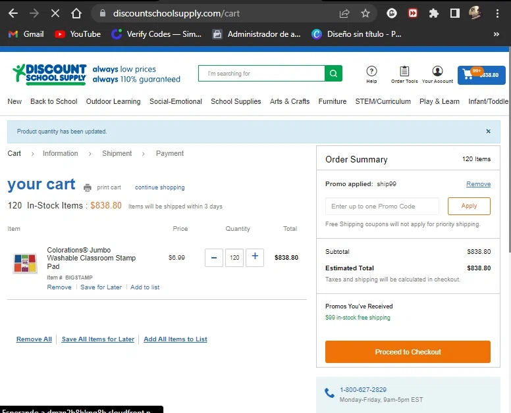511x413 pixels.
Task: Click Save All Items for Later
Action: point(97,339)
